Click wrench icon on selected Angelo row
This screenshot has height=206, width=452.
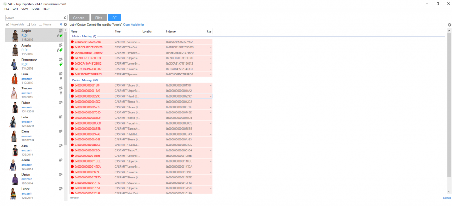[x=58, y=35]
